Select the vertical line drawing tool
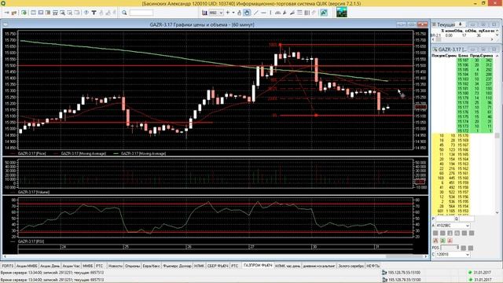 click(270, 13)
